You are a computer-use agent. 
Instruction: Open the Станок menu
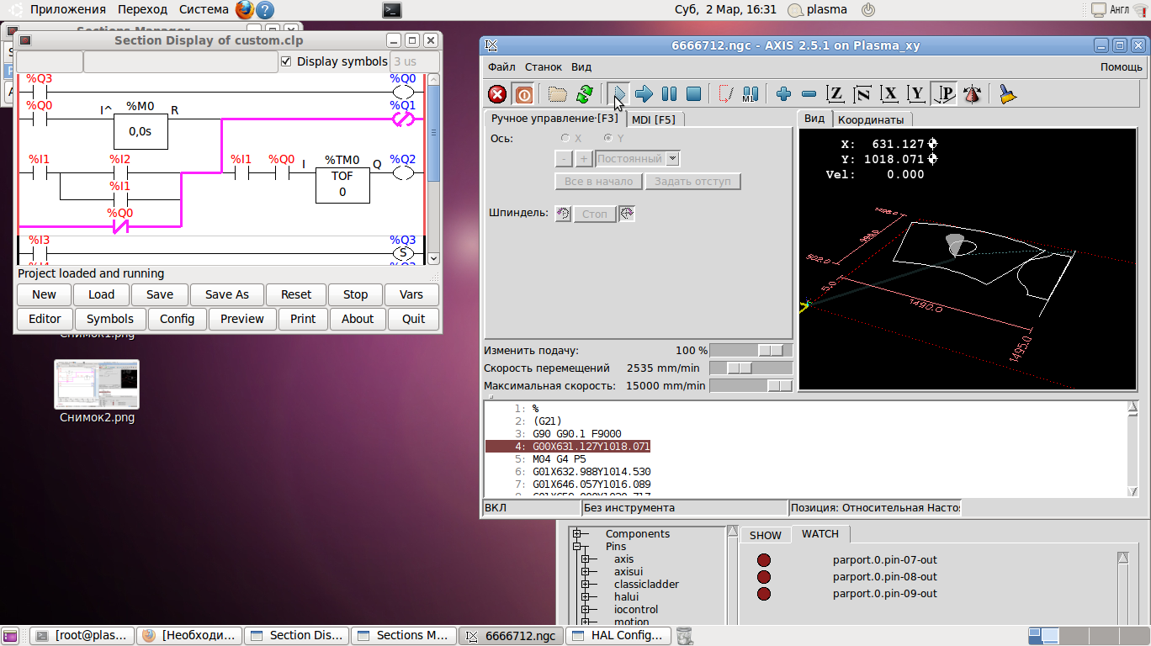(x=544, y=67)
